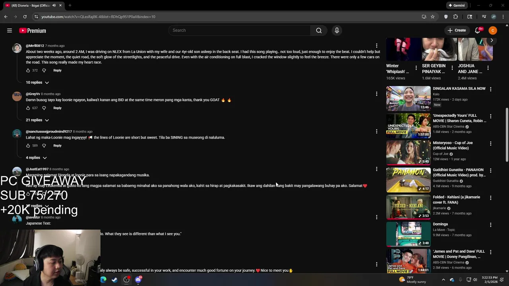Expand the 21 replies under @GreyVv
The width and height of the screenshot is (509, 286).
(x=37, y=120)
